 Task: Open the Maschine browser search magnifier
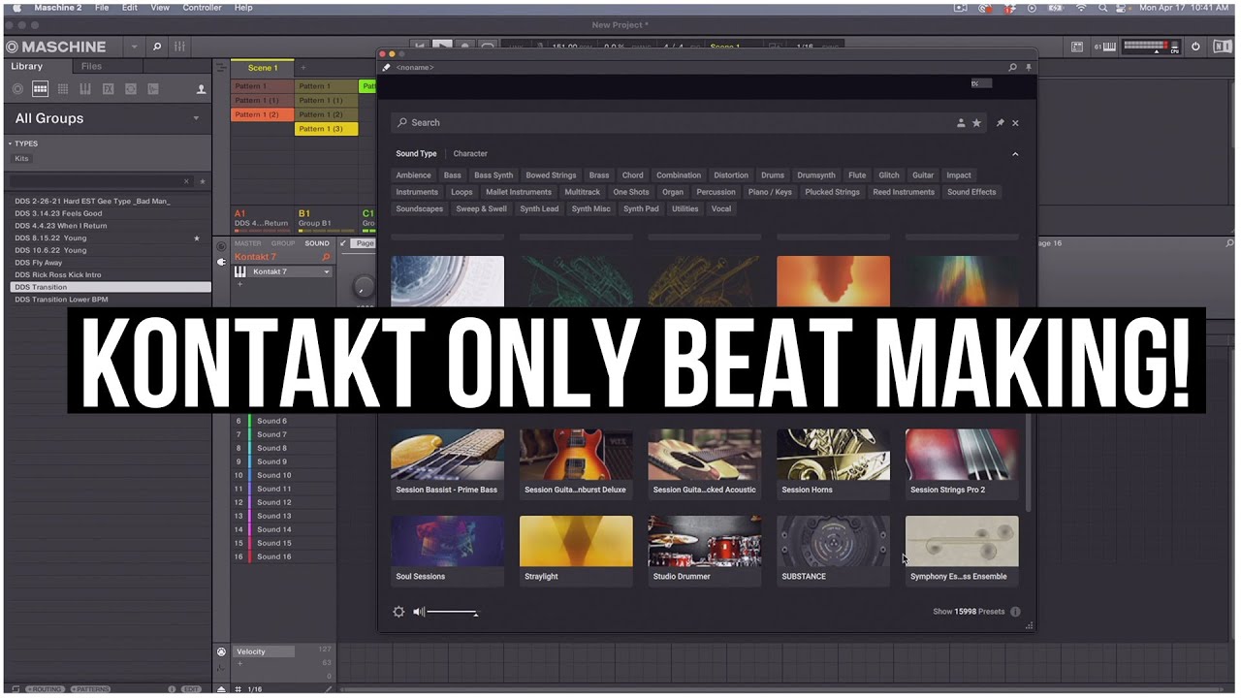[157, 47]
